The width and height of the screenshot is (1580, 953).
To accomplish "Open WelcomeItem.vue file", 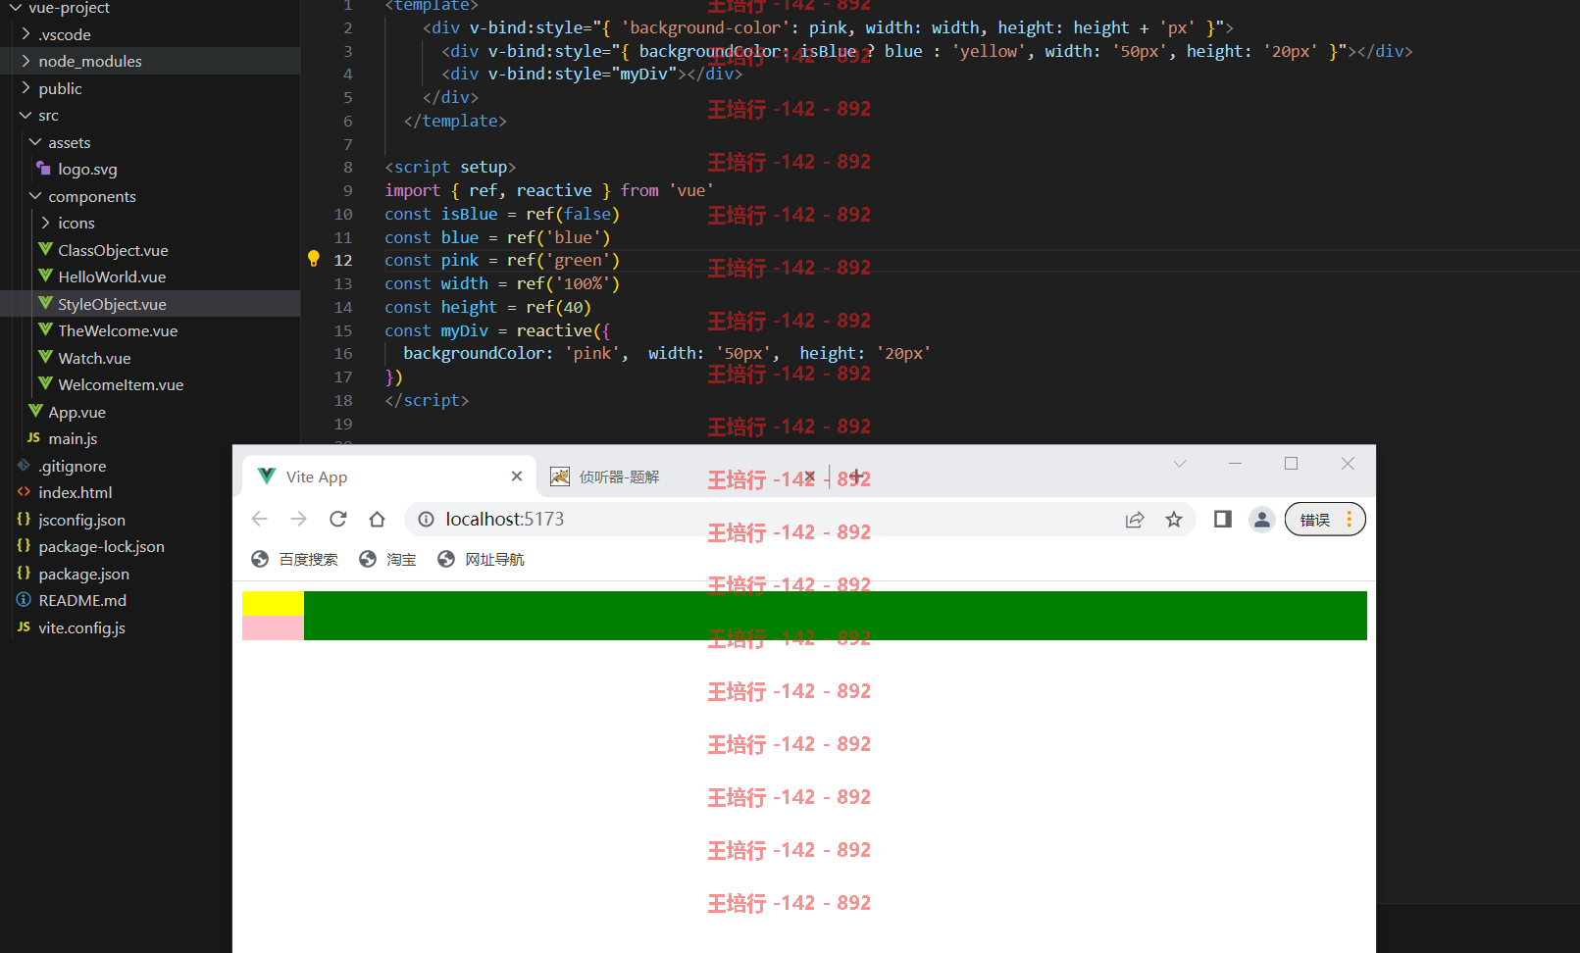I will 121,384.
